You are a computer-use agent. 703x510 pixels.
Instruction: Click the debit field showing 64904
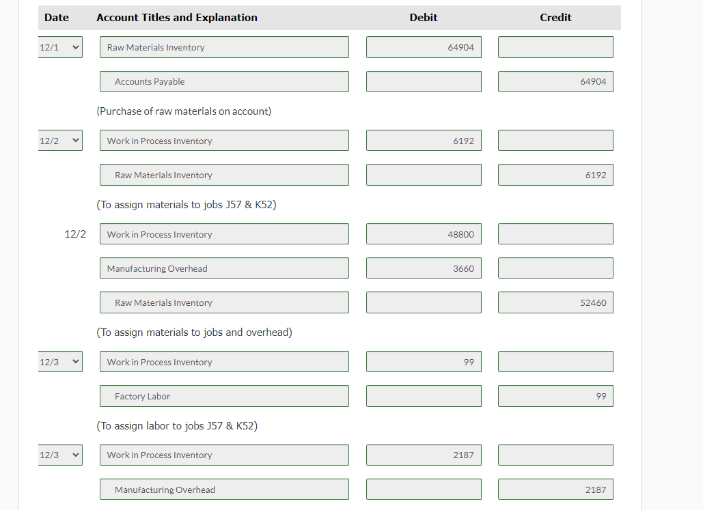pyautogui.click(x=424, y=47)
